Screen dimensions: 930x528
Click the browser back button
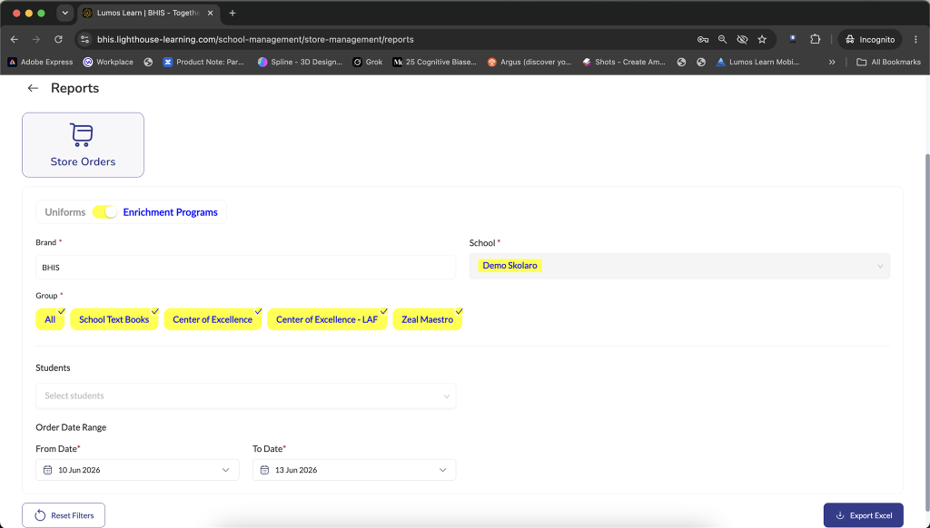pos(15,39)
